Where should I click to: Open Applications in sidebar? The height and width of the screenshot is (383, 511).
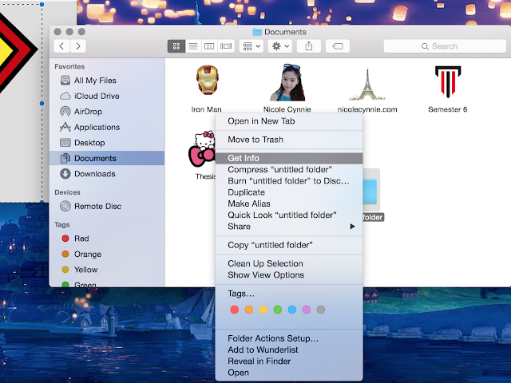coord(107,127)
